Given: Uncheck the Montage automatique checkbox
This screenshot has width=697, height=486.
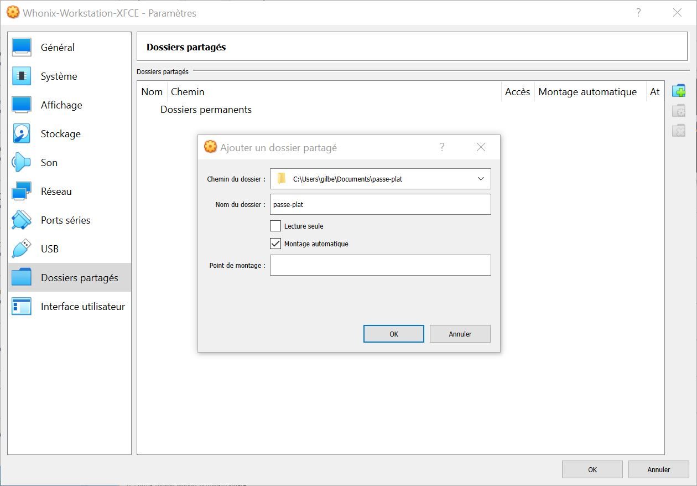Looking at the screenshot, I should pos(275,244).
